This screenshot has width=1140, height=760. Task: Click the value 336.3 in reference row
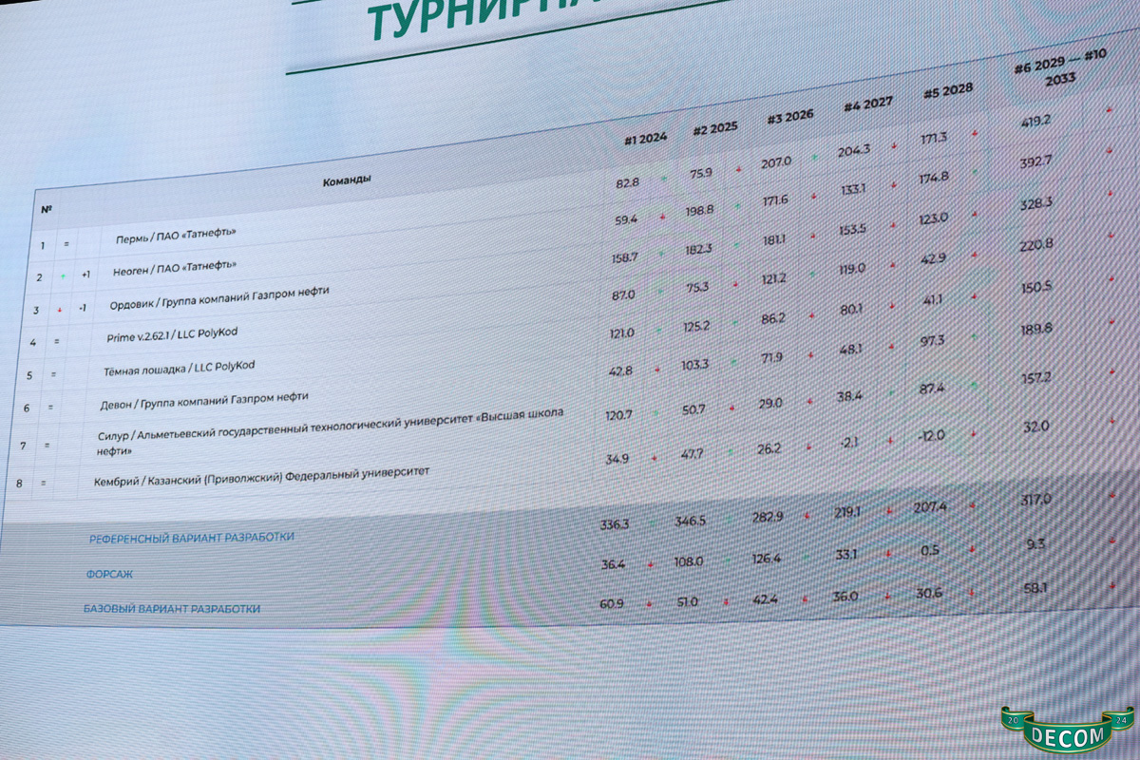tap(616, 524)
